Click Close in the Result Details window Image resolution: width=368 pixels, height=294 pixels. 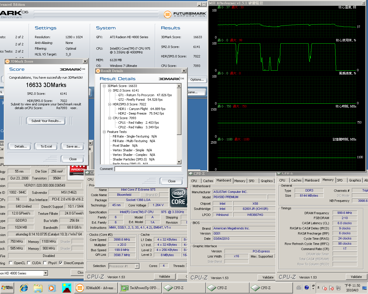[172, 181]
